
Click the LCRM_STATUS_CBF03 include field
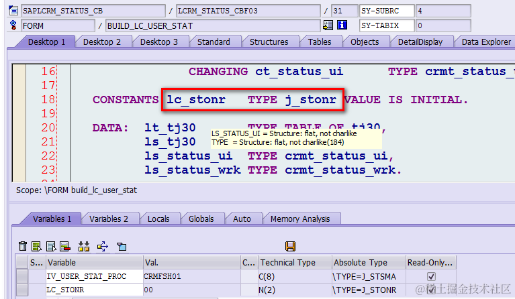click(248, 11)
